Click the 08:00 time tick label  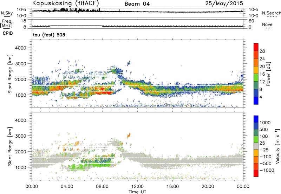(102, 187)
